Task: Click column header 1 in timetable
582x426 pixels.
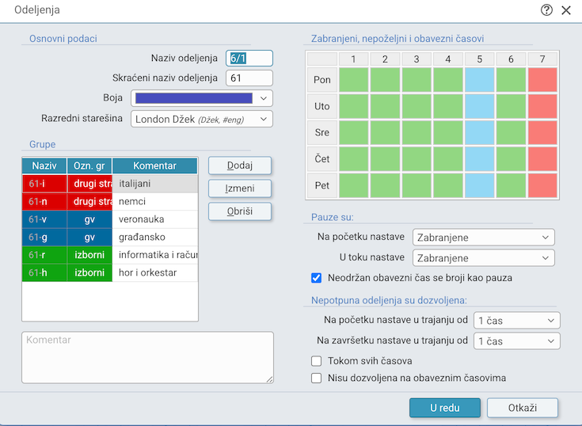Action: (x=353, y=59)
